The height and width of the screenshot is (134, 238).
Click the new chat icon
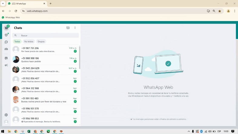[68, 28]
